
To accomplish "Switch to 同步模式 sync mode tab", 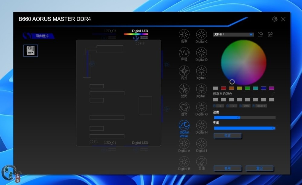I will click(40, 36).
